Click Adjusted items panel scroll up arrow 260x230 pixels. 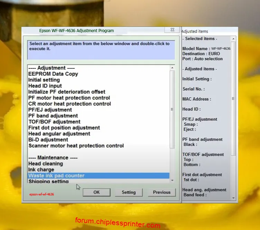[x=233, y=39]
